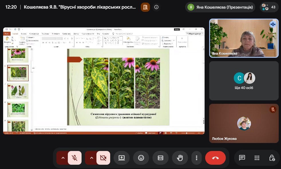This screenshot has width=281, height=169.
Task: Toggle closed captions button
Action: click(x=161, y=158)
